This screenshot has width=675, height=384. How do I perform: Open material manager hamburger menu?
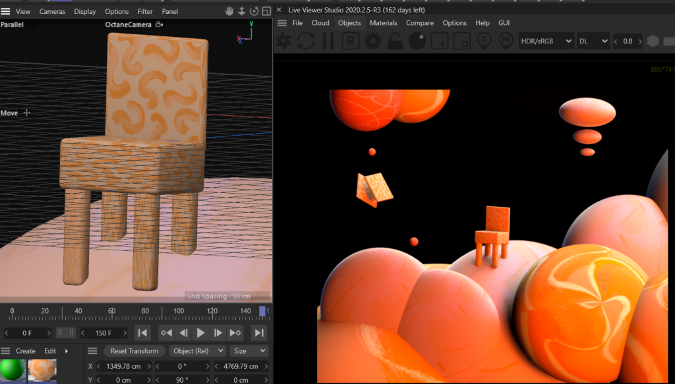tap(5, 351)
